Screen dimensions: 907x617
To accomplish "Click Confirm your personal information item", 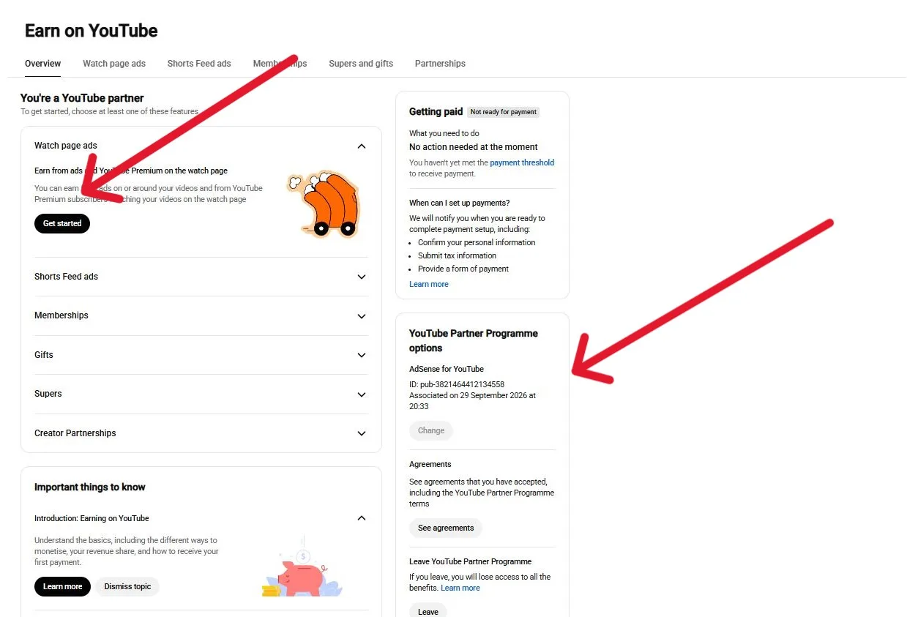I will click(x=477, y=242).
